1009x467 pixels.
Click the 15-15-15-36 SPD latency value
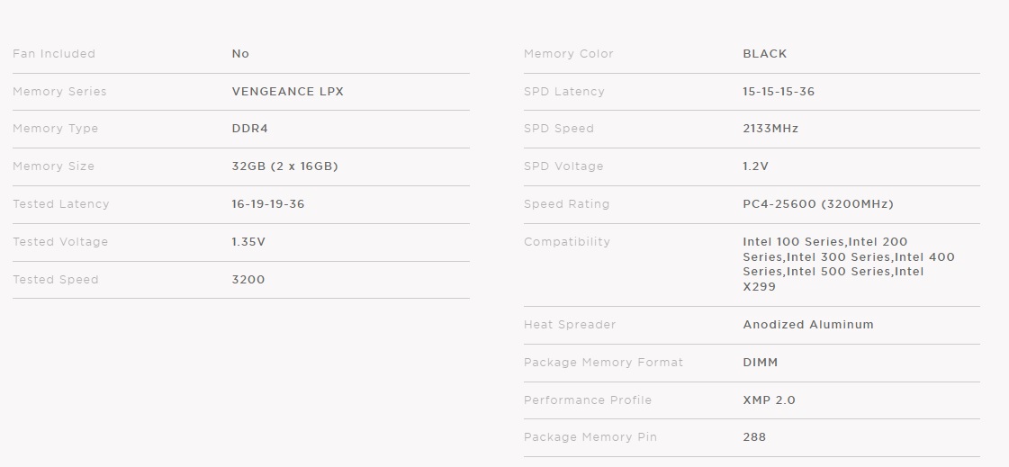tap(779, 92)
